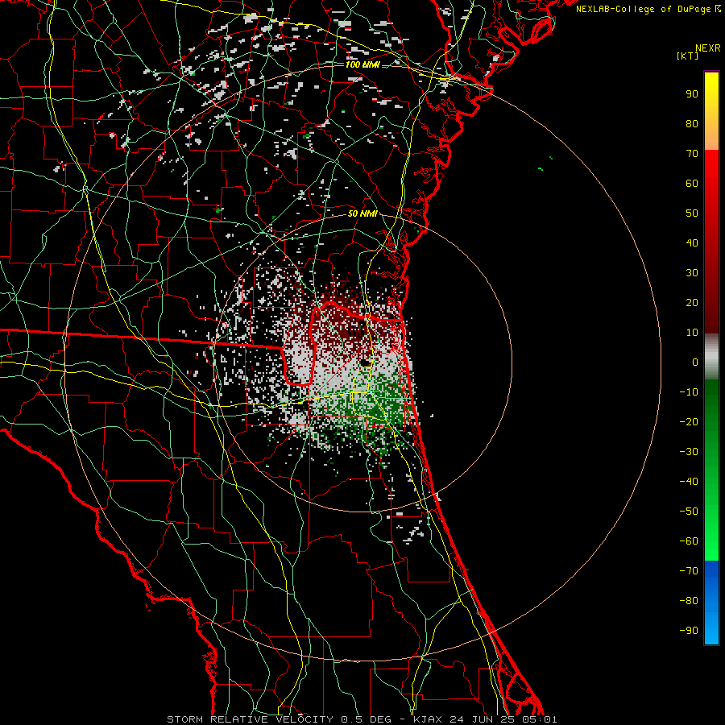
Task: Click the -50 knot scale label
Action: pos(689,512)
